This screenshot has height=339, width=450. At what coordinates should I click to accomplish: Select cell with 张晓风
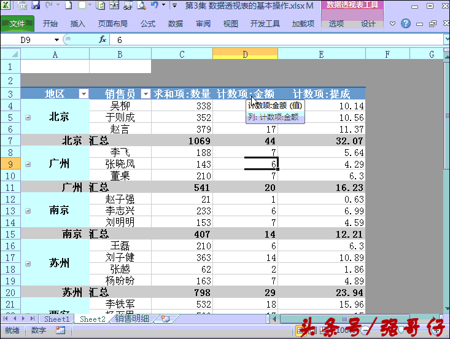tap(120, 164)
